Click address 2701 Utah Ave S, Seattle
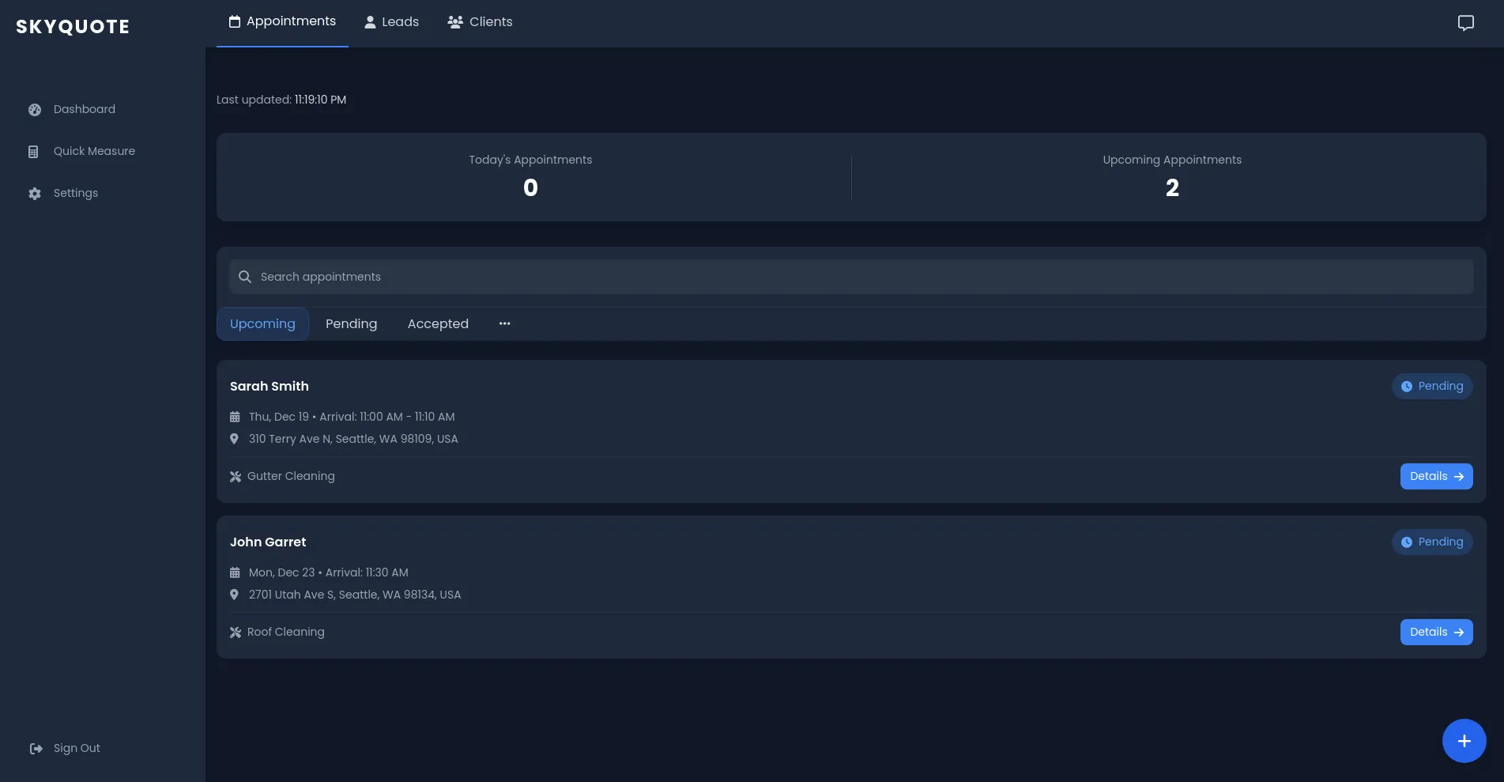This screenshot has height=782, width=1504. 355,595
